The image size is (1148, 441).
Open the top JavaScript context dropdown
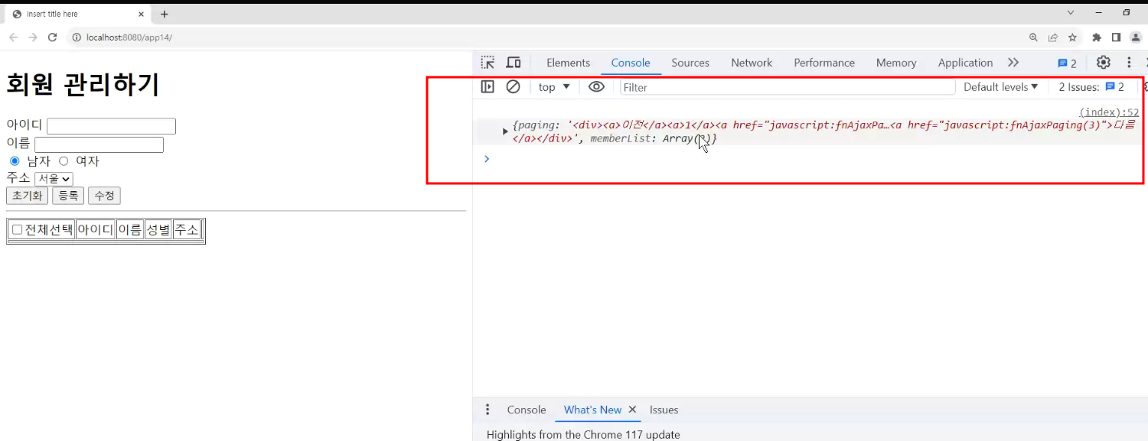(554, 87)
